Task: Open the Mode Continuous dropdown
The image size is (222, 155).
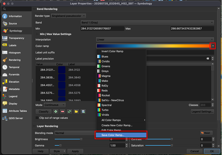Action: tap(55, 105)
